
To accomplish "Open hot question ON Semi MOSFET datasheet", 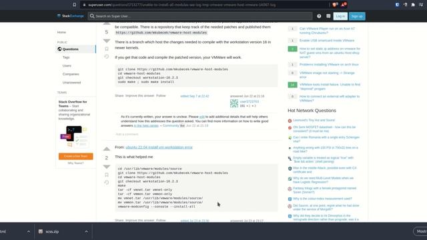I will pos(324,129).
